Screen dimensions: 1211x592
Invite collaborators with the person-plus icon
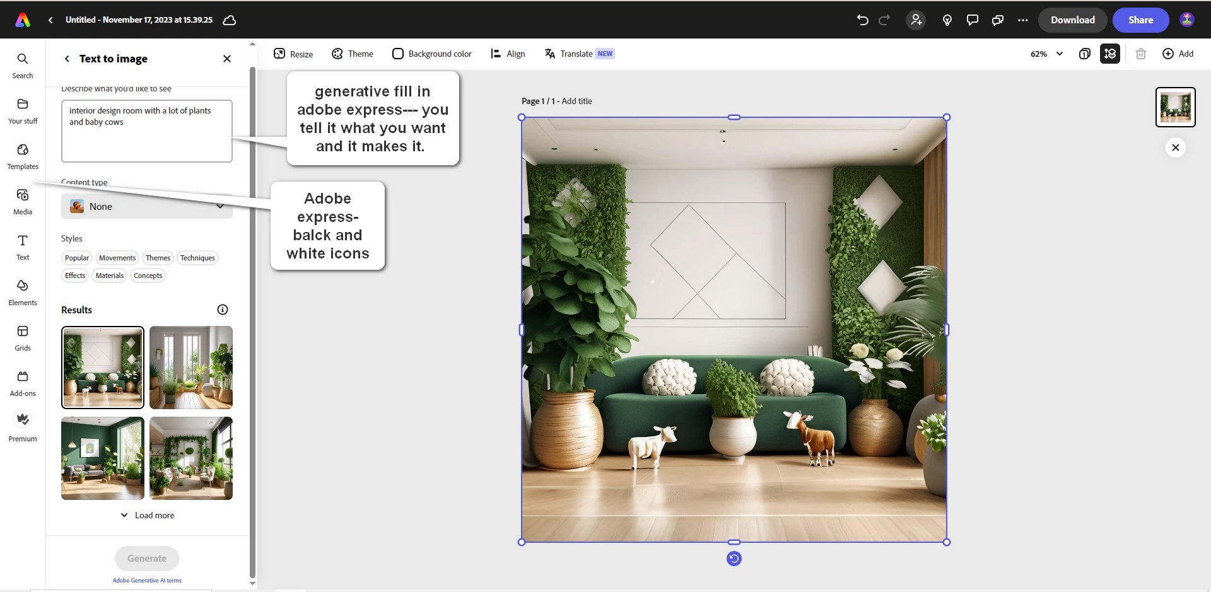(916, 20)
